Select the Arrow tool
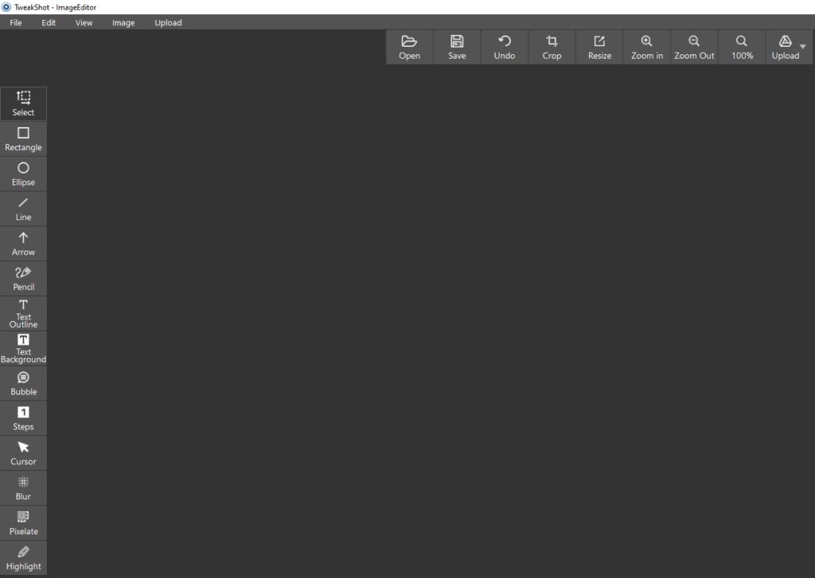 (x=23, y=243)
